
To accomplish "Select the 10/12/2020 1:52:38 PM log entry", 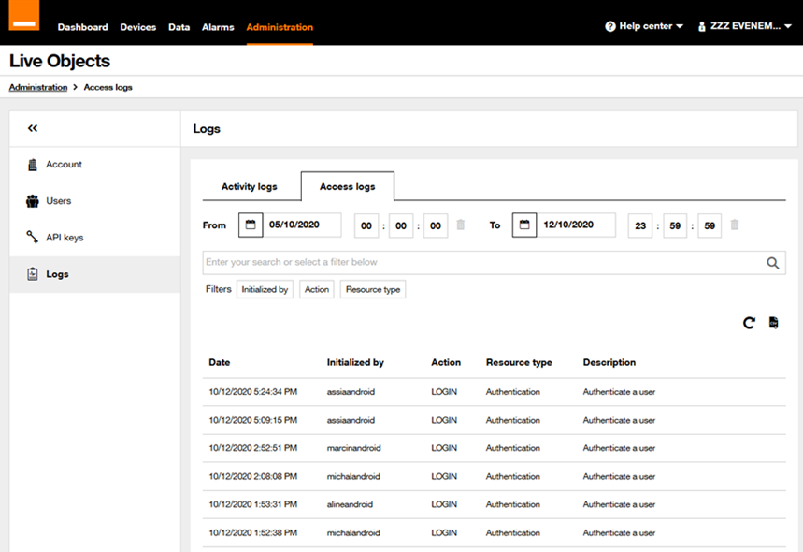I will (495, 533).
